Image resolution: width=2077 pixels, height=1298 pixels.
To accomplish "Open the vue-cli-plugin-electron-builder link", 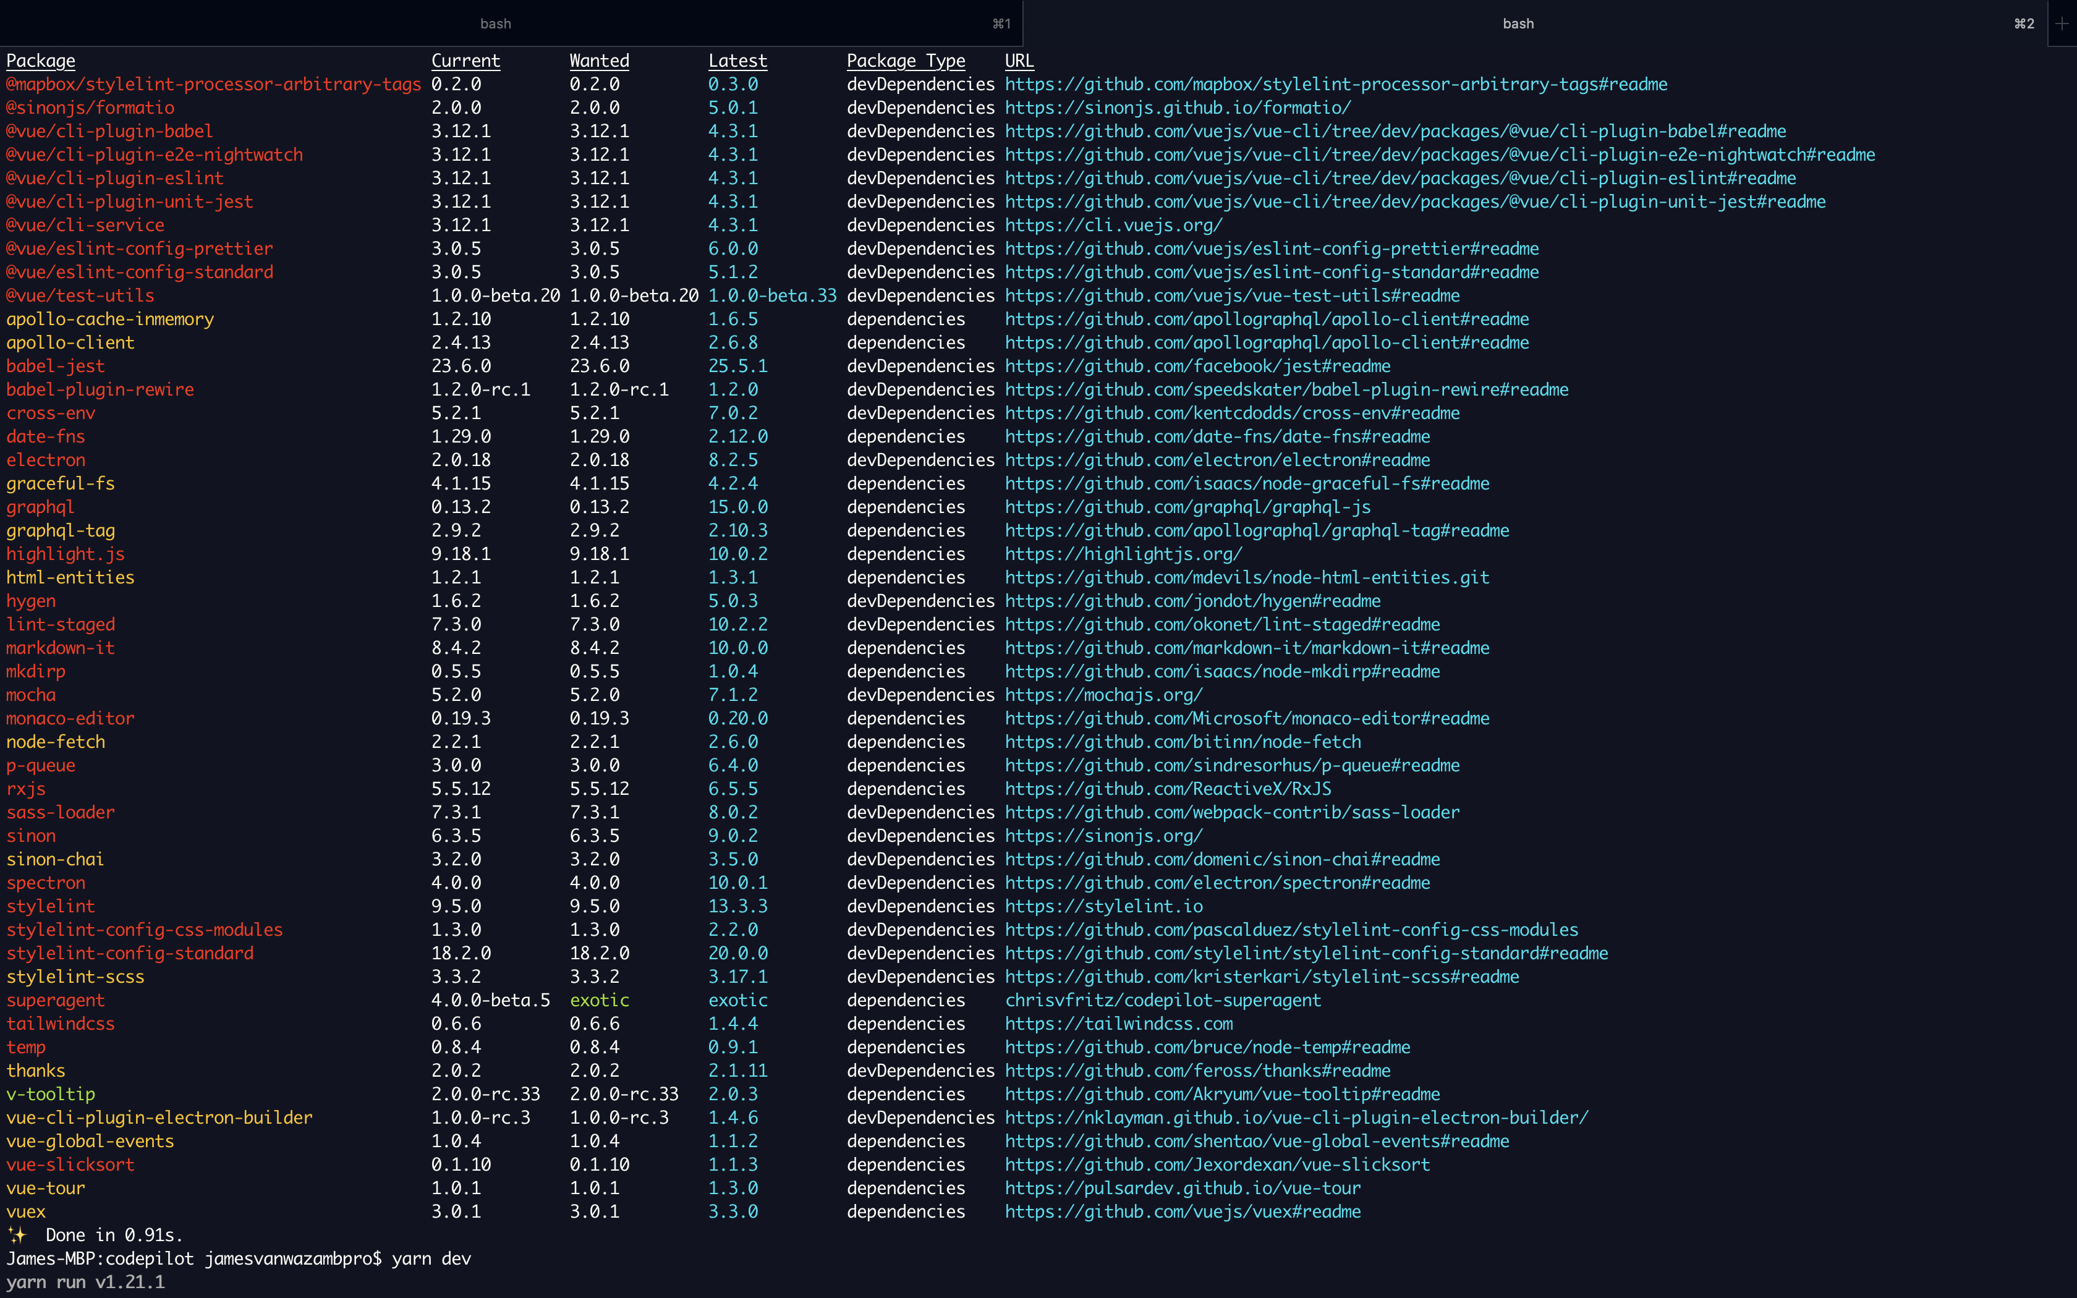I will point(1294,1118).
